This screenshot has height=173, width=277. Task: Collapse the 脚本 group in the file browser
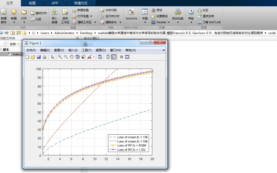[1, 50]
